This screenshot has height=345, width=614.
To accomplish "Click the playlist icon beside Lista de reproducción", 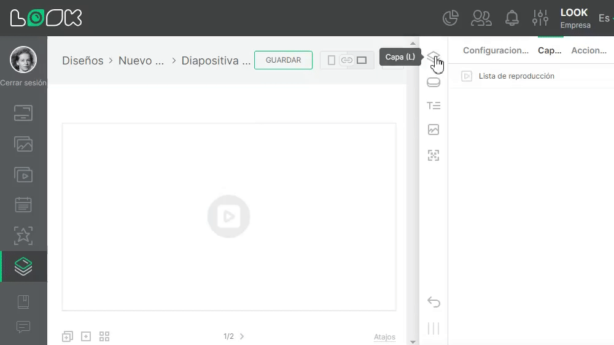I will (x=467, y=76).
